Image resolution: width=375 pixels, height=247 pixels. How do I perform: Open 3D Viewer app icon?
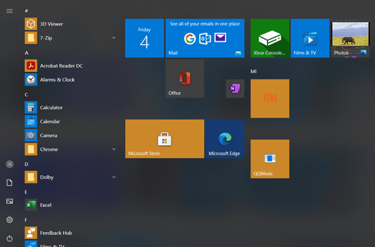pos(31,24)
